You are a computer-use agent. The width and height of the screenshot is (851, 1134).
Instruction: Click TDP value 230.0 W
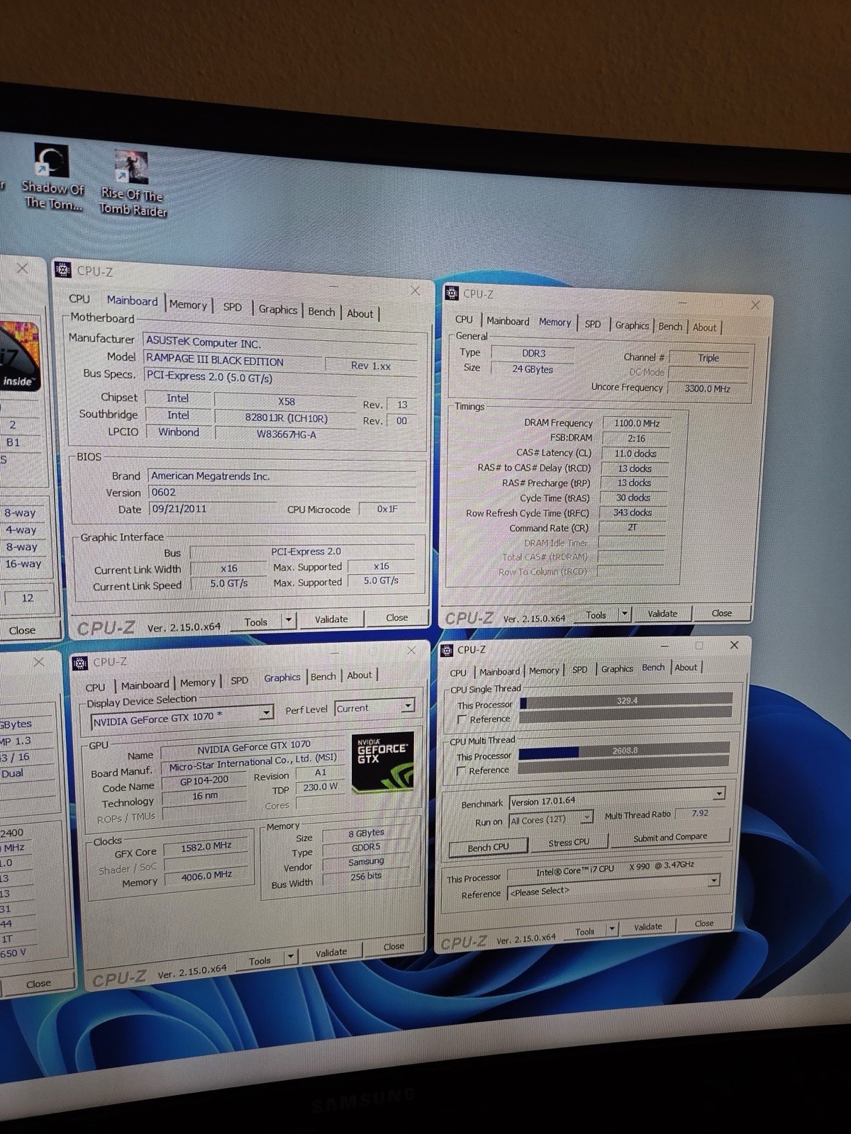pos(321,787)
